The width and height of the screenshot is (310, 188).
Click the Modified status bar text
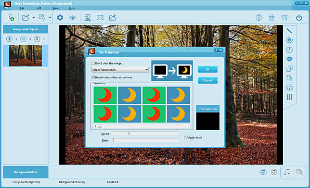113,182
